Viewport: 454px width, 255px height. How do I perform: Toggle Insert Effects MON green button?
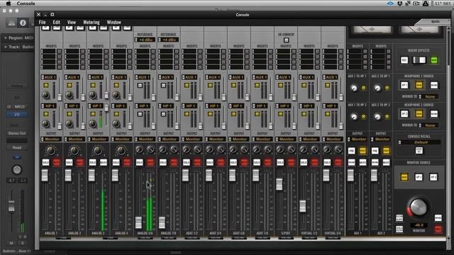click(434, 60)
